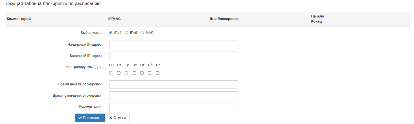Viewport: 414px width, 124px height.
Task: Check the Ср (Wednesday) box
Action: 126,73
